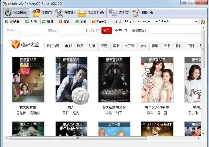209x147 pixels.
Task: Open the 全156集 thumbnail
Action: [x=114, y=129]
